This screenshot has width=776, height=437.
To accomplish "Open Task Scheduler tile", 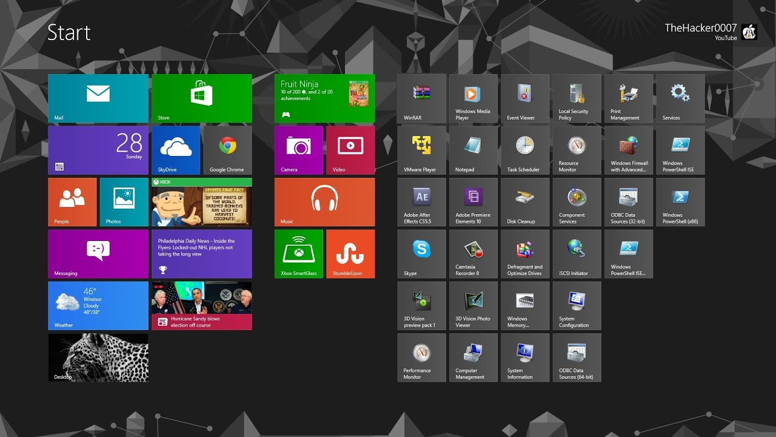I will (x=525, y=151).
